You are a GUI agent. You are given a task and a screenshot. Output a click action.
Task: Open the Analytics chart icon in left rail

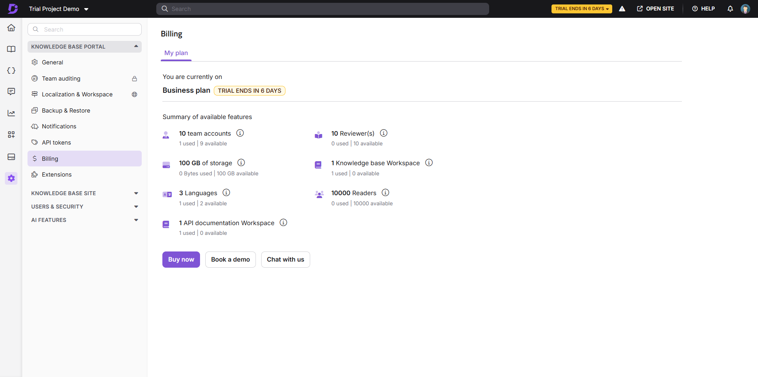tap(11, 113)
